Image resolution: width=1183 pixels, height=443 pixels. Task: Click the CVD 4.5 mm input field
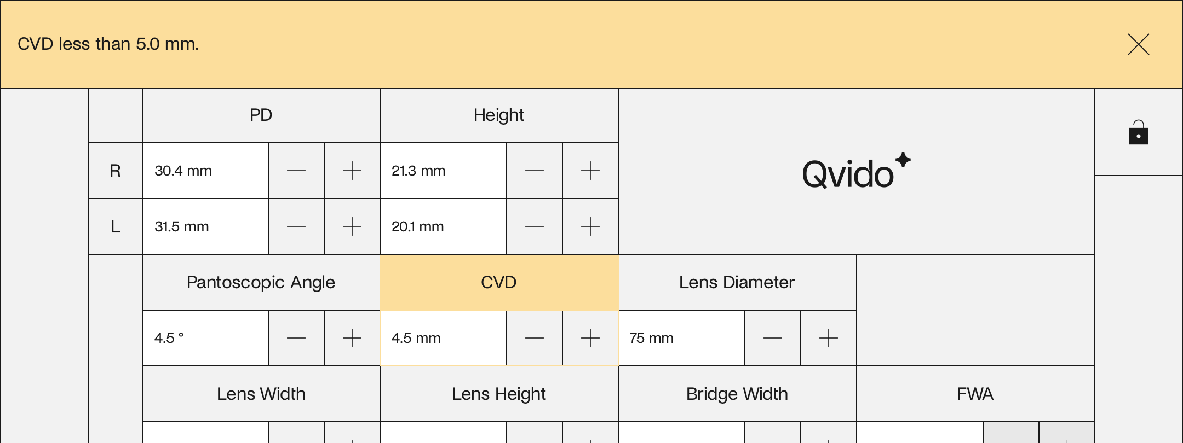(444, 338)
